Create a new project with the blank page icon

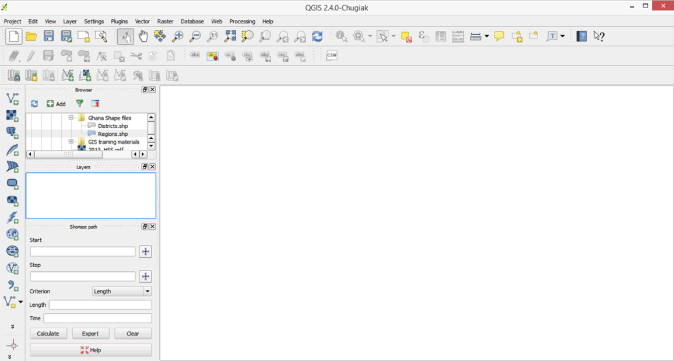point(14,37)
